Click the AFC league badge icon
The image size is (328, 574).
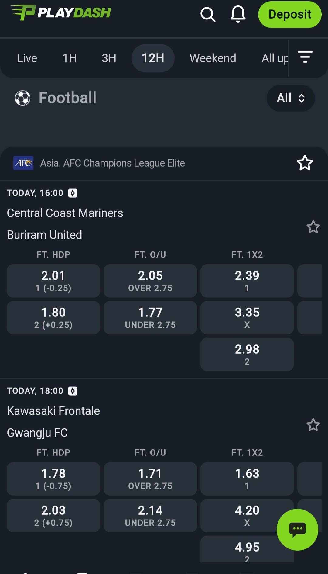coord(23,163)
